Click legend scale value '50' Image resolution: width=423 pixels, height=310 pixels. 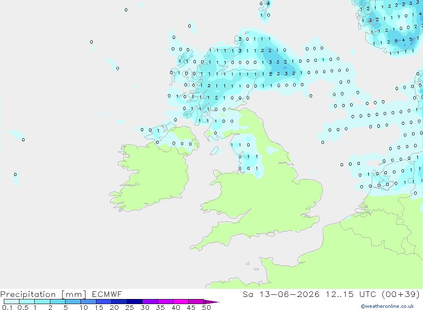tap(207, 307)
